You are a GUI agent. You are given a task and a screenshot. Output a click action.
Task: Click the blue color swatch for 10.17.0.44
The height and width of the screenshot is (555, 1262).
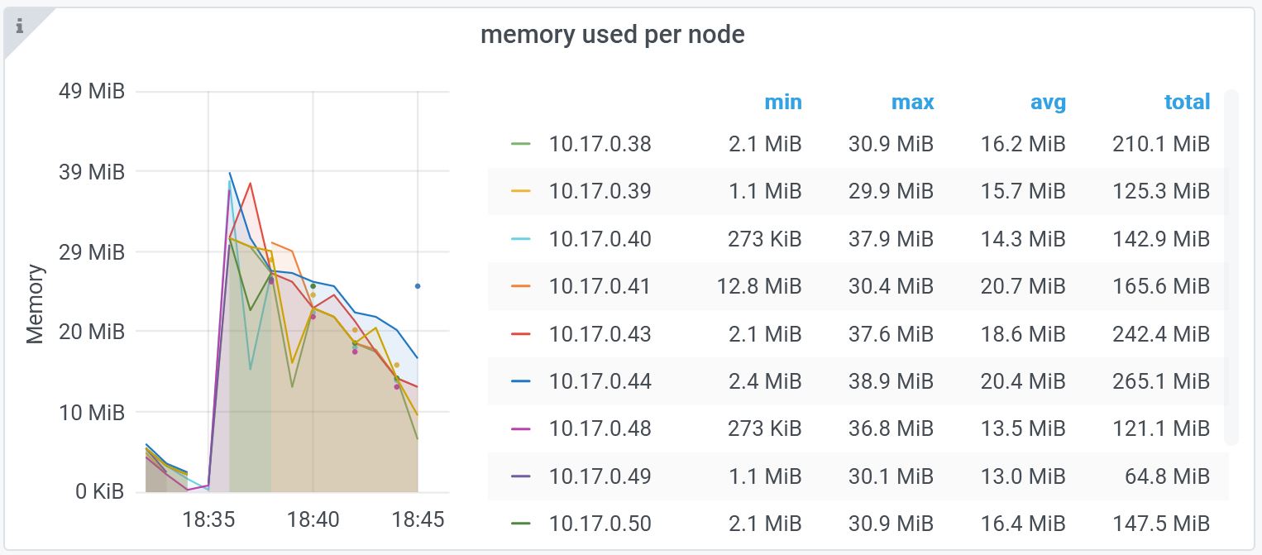(x=520, y=382)
